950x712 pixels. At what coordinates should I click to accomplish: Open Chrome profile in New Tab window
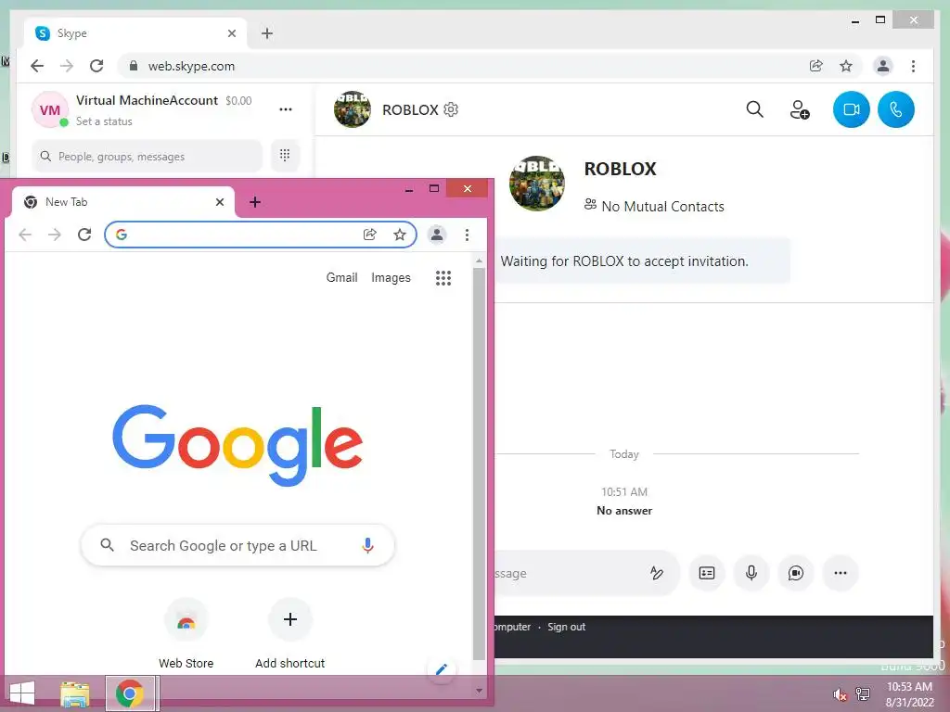click(x=437, y=235)
